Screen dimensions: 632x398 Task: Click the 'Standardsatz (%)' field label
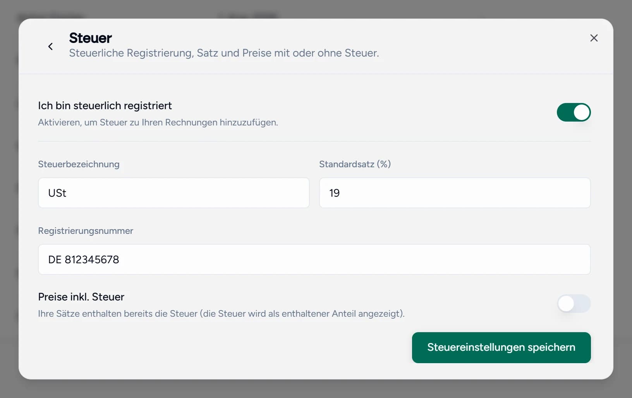pos(355,164)
